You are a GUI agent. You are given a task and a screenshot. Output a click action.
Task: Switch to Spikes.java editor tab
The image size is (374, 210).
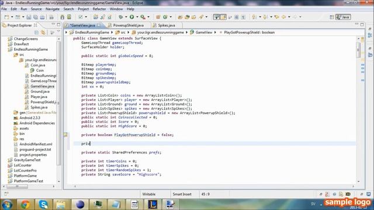click(x=167, y=25)
